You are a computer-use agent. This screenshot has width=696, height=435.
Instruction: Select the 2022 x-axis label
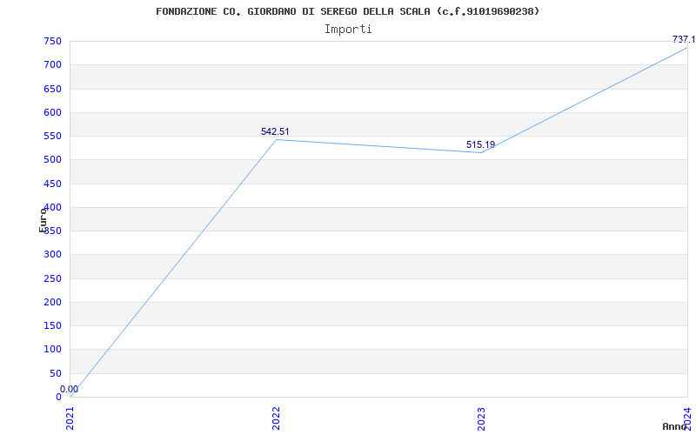[276, 418]
